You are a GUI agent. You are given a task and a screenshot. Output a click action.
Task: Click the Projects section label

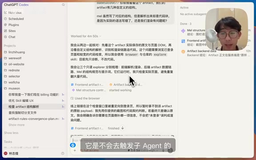10,45
